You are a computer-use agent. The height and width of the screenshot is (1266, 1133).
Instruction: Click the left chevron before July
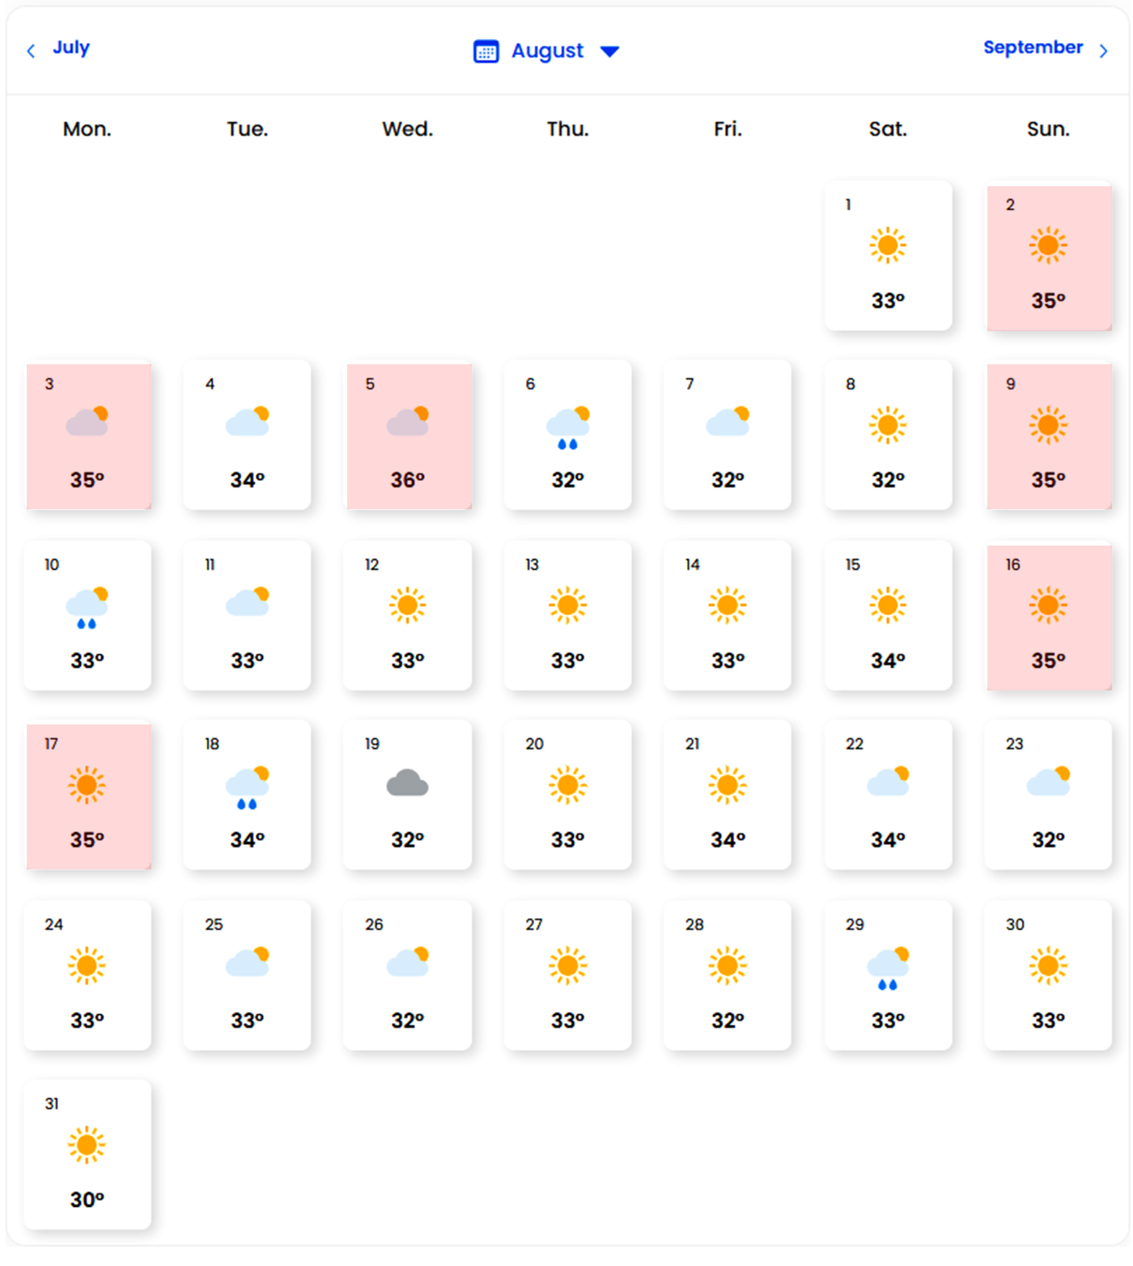pyautogui.click(x=31, y=51)
